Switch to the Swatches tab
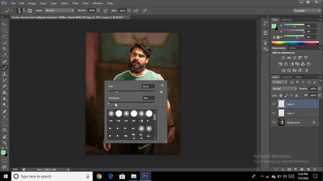323x181 pixels. pyautogui.click(x=287, y=20)
